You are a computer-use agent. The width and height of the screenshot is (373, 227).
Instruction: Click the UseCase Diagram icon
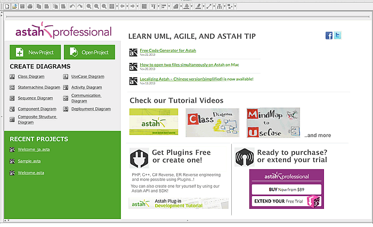(66, 77)
